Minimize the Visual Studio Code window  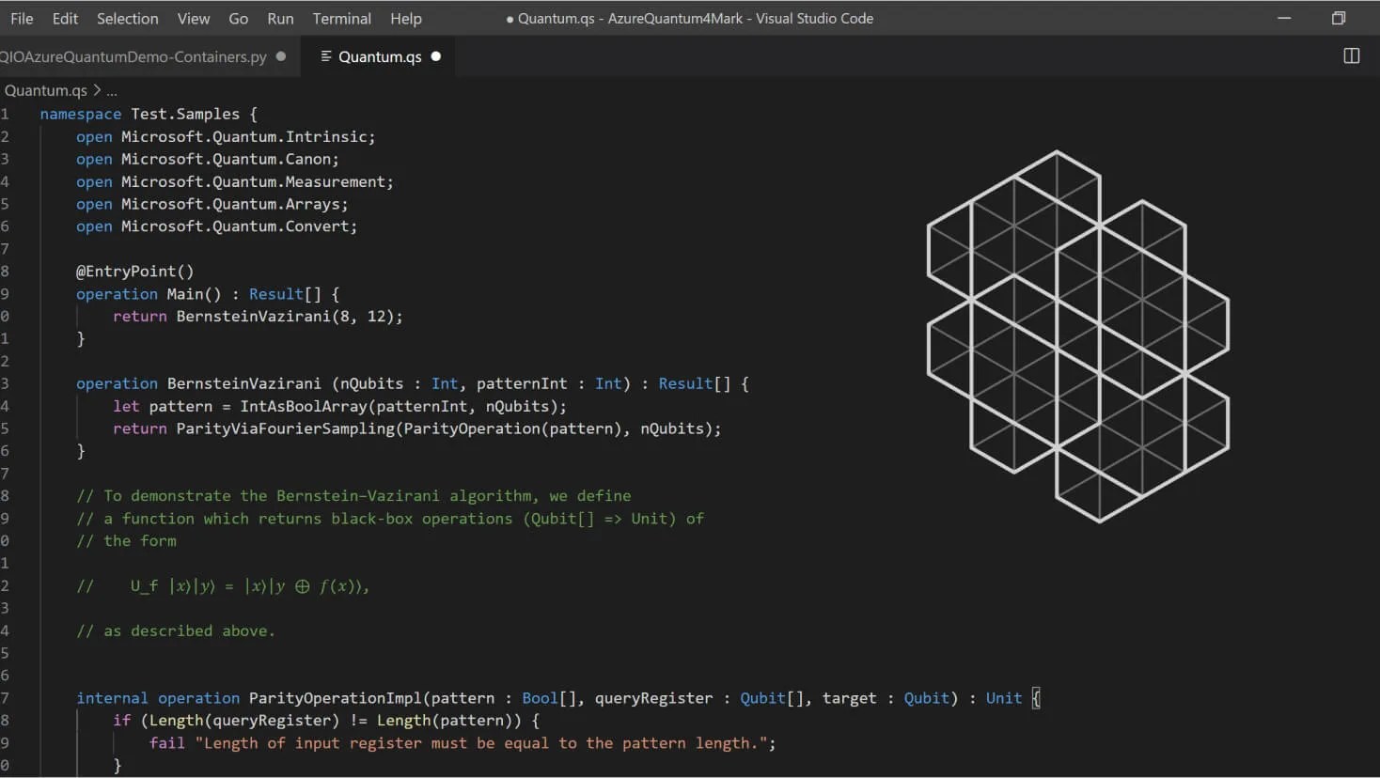(1284, 18)
